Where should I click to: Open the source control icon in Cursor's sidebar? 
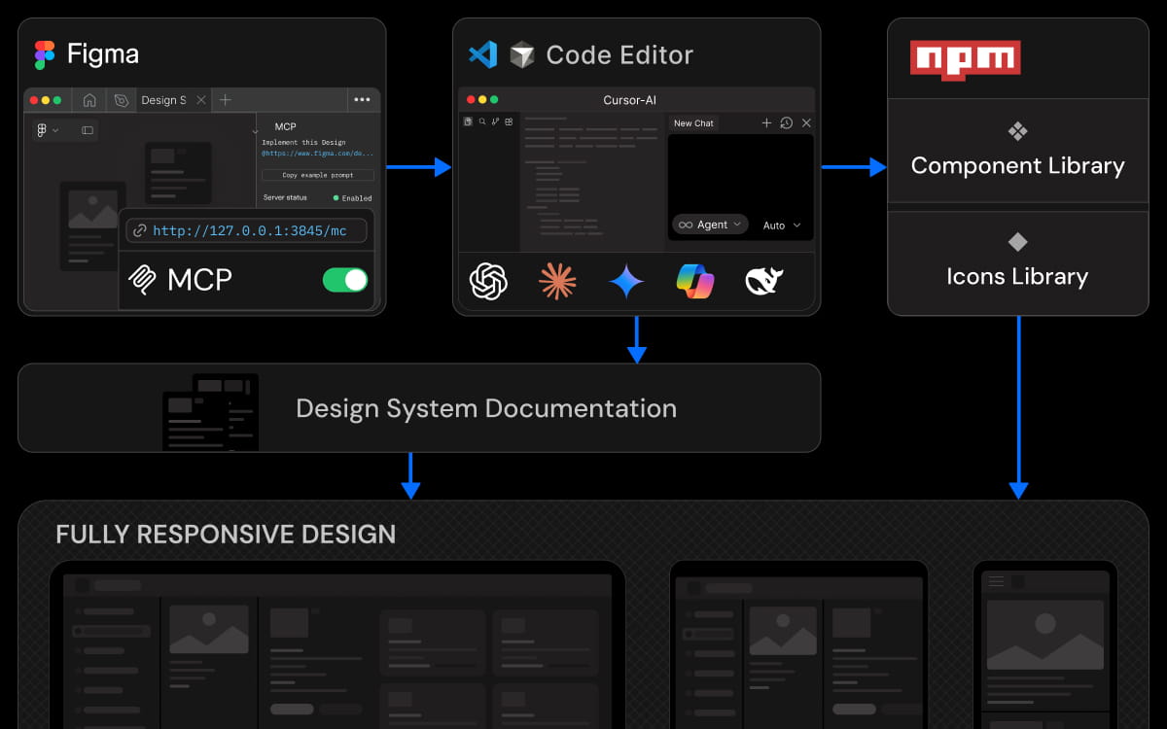(494, 121)
